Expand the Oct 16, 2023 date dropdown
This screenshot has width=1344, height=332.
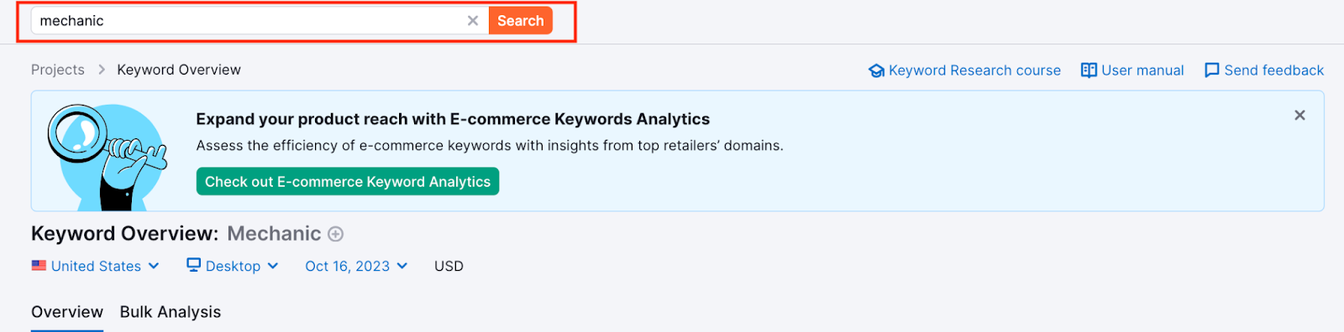pyautogui.click(x=356, y=266)
